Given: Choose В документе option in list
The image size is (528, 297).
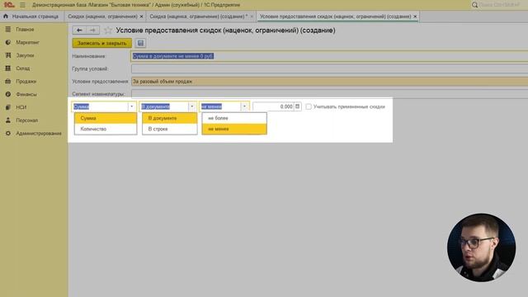Looking at the screenshot, I should coord(170,118).
